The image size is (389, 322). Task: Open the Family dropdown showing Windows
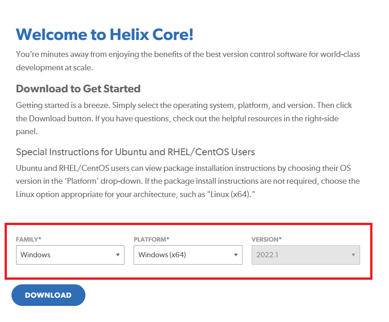pos(70,255)
